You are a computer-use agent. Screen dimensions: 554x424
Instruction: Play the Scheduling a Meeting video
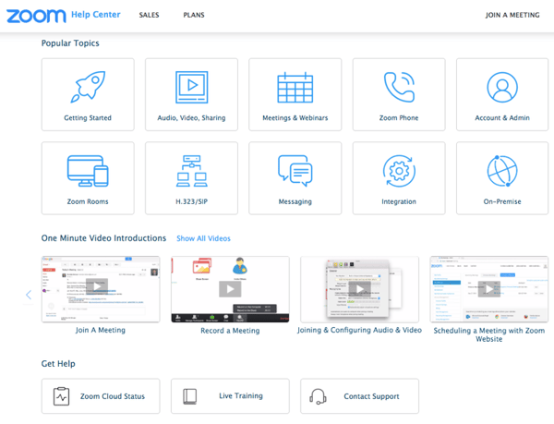[489, 289]
